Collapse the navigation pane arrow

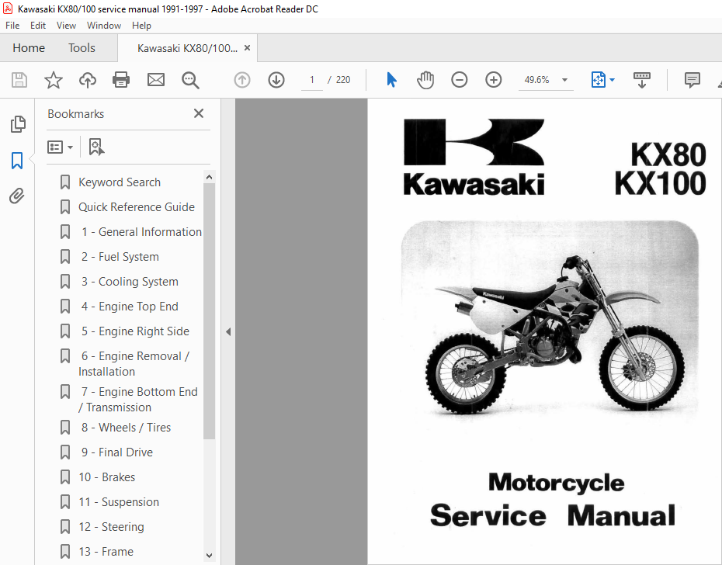(228, 331)
